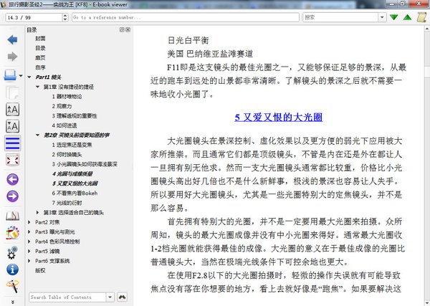
Task: Focus the Go to a reference number field
Action: click(x=186, y=17)
